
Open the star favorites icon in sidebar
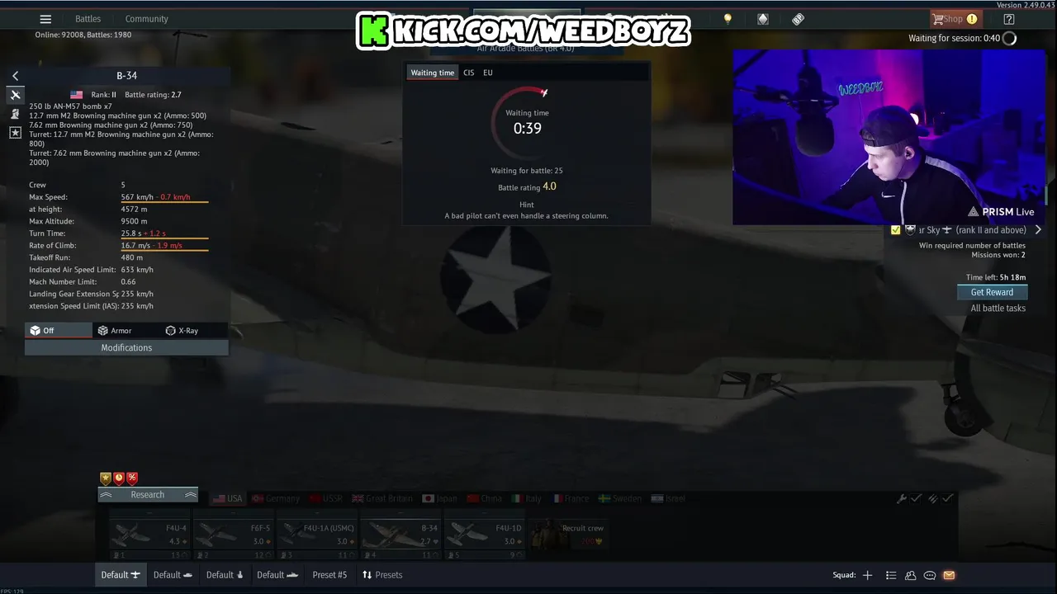(x=15, y=132)
